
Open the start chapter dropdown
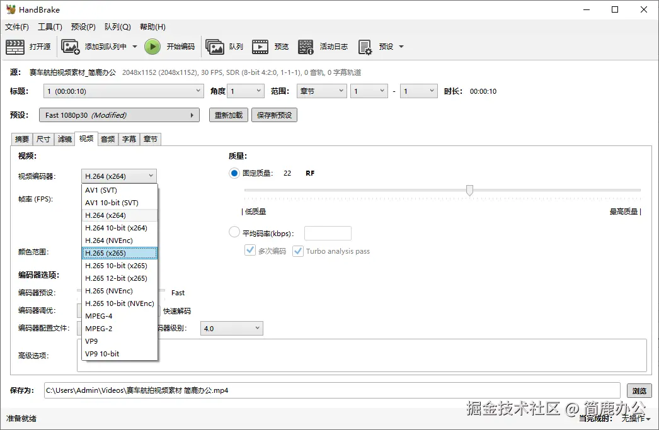pyautogui.click(x=369, y=91)
